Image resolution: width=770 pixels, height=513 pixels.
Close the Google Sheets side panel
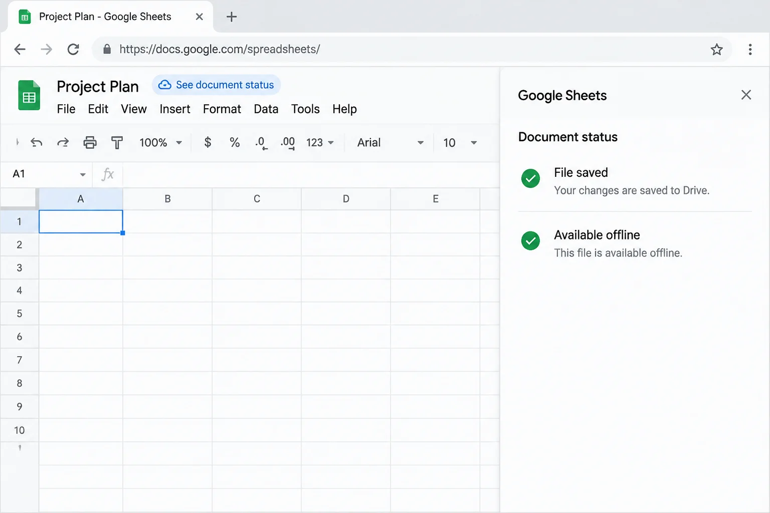(x=746, y=95)
